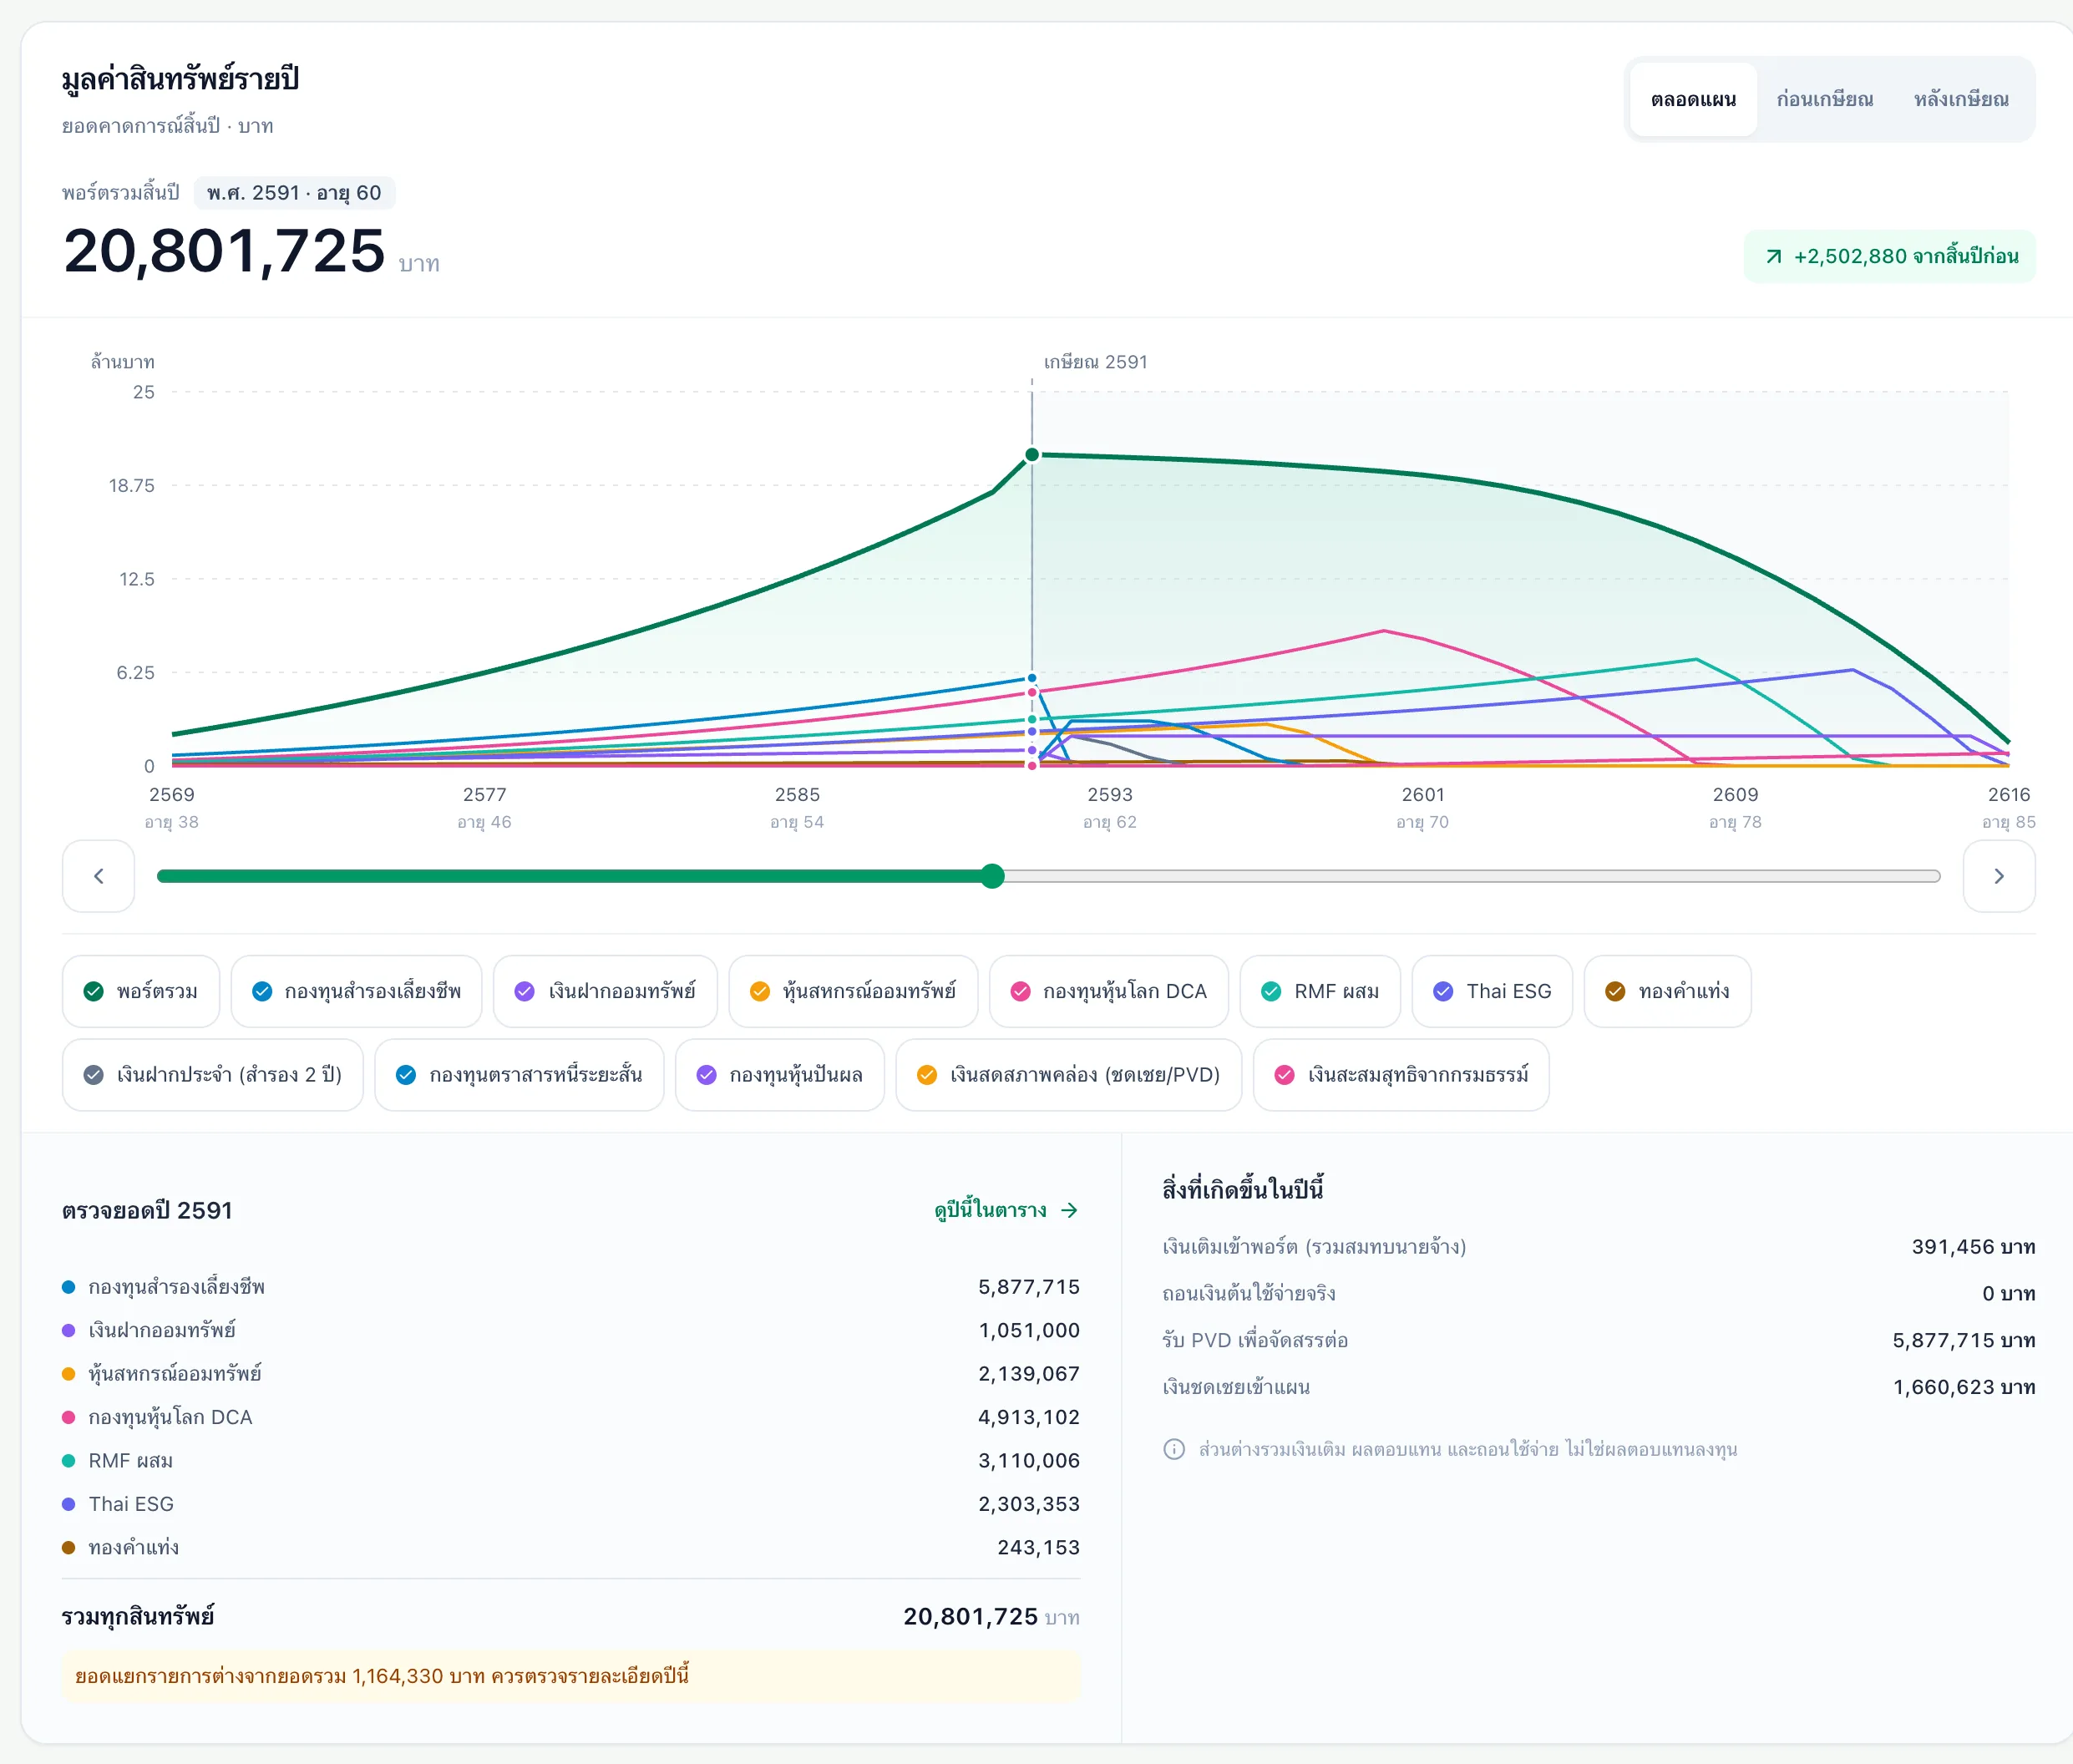Toggle กองทุนตราสารหนี้ระยะสั้น chip
The image size is (2073, 1764).
click(519, 1075)
